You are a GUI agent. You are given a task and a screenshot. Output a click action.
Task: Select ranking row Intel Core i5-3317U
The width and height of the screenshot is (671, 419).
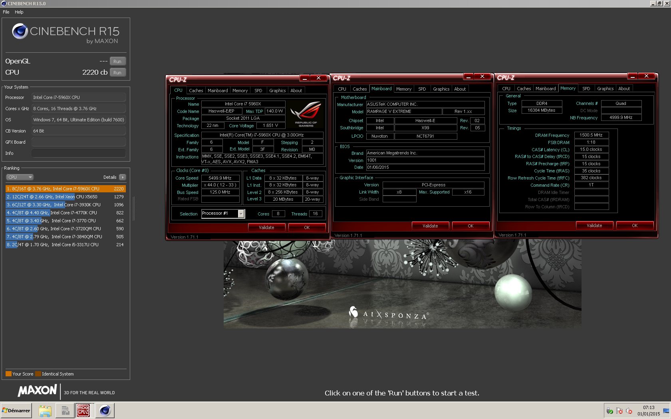coord(66,245)
